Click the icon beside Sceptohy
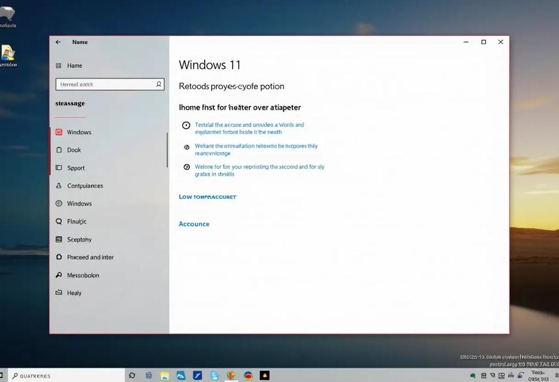The width and height of the screenshot is (559, 382). click(x=59, y=239)
